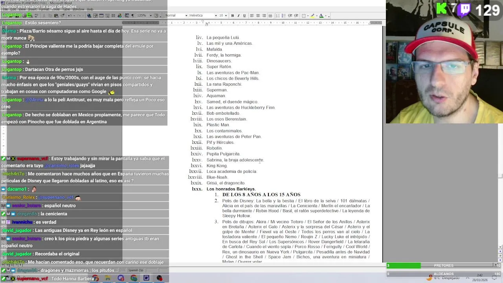Click the scroll down arrow of document
Screen dimensions: 503x283
click(500, 247)
